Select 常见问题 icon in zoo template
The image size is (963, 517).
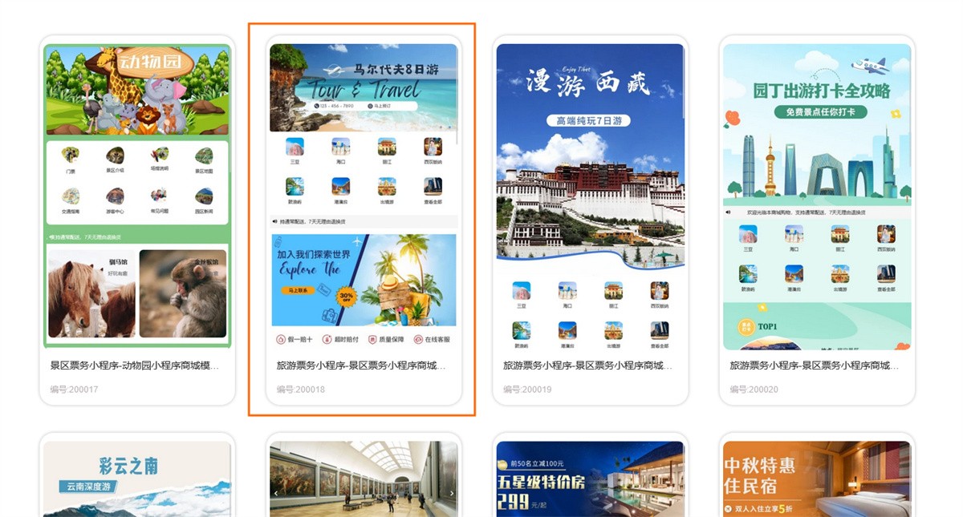(x=160, y=196)
